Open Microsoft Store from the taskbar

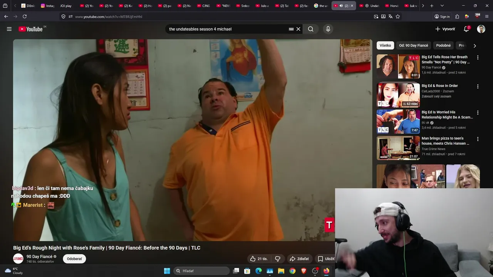coord(247,271)
